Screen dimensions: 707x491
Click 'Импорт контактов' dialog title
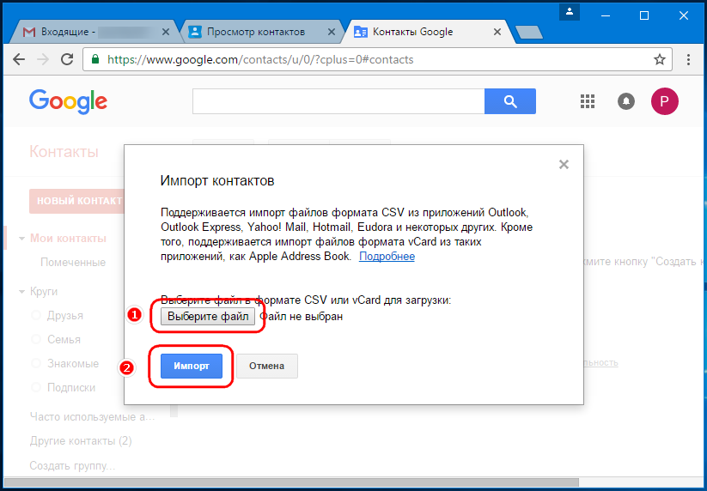coord(217,180)
